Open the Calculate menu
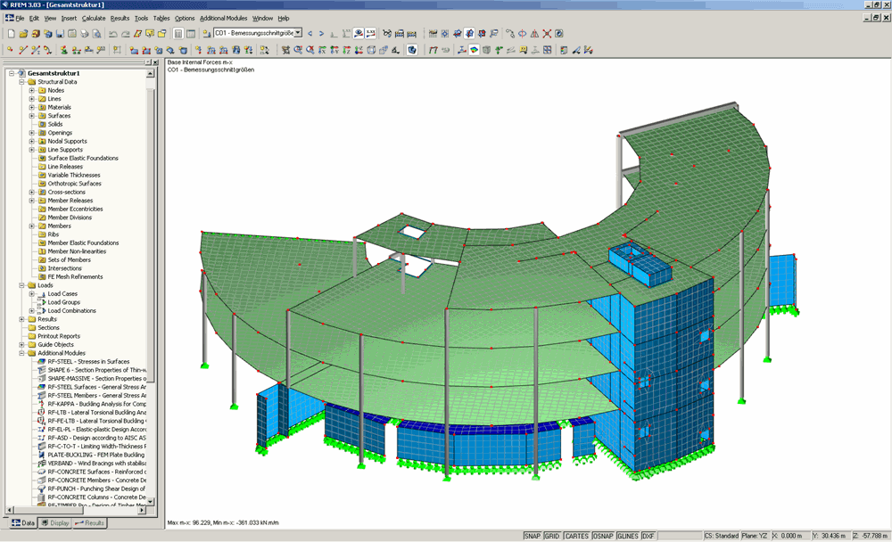The height and width of the screenshot is (542, 892). coord(92,18)
